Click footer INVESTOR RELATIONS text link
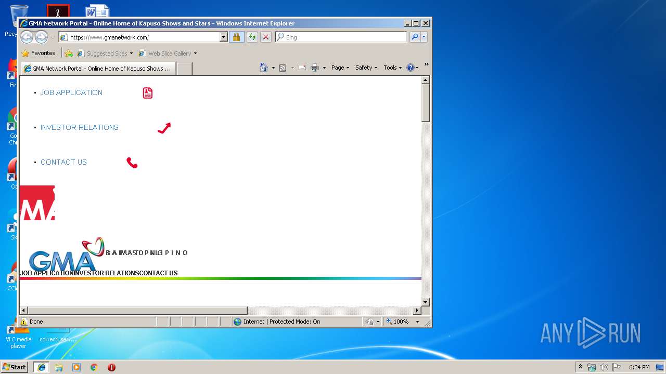The width and height of the screenshot is (666, 374). point(106,273)
